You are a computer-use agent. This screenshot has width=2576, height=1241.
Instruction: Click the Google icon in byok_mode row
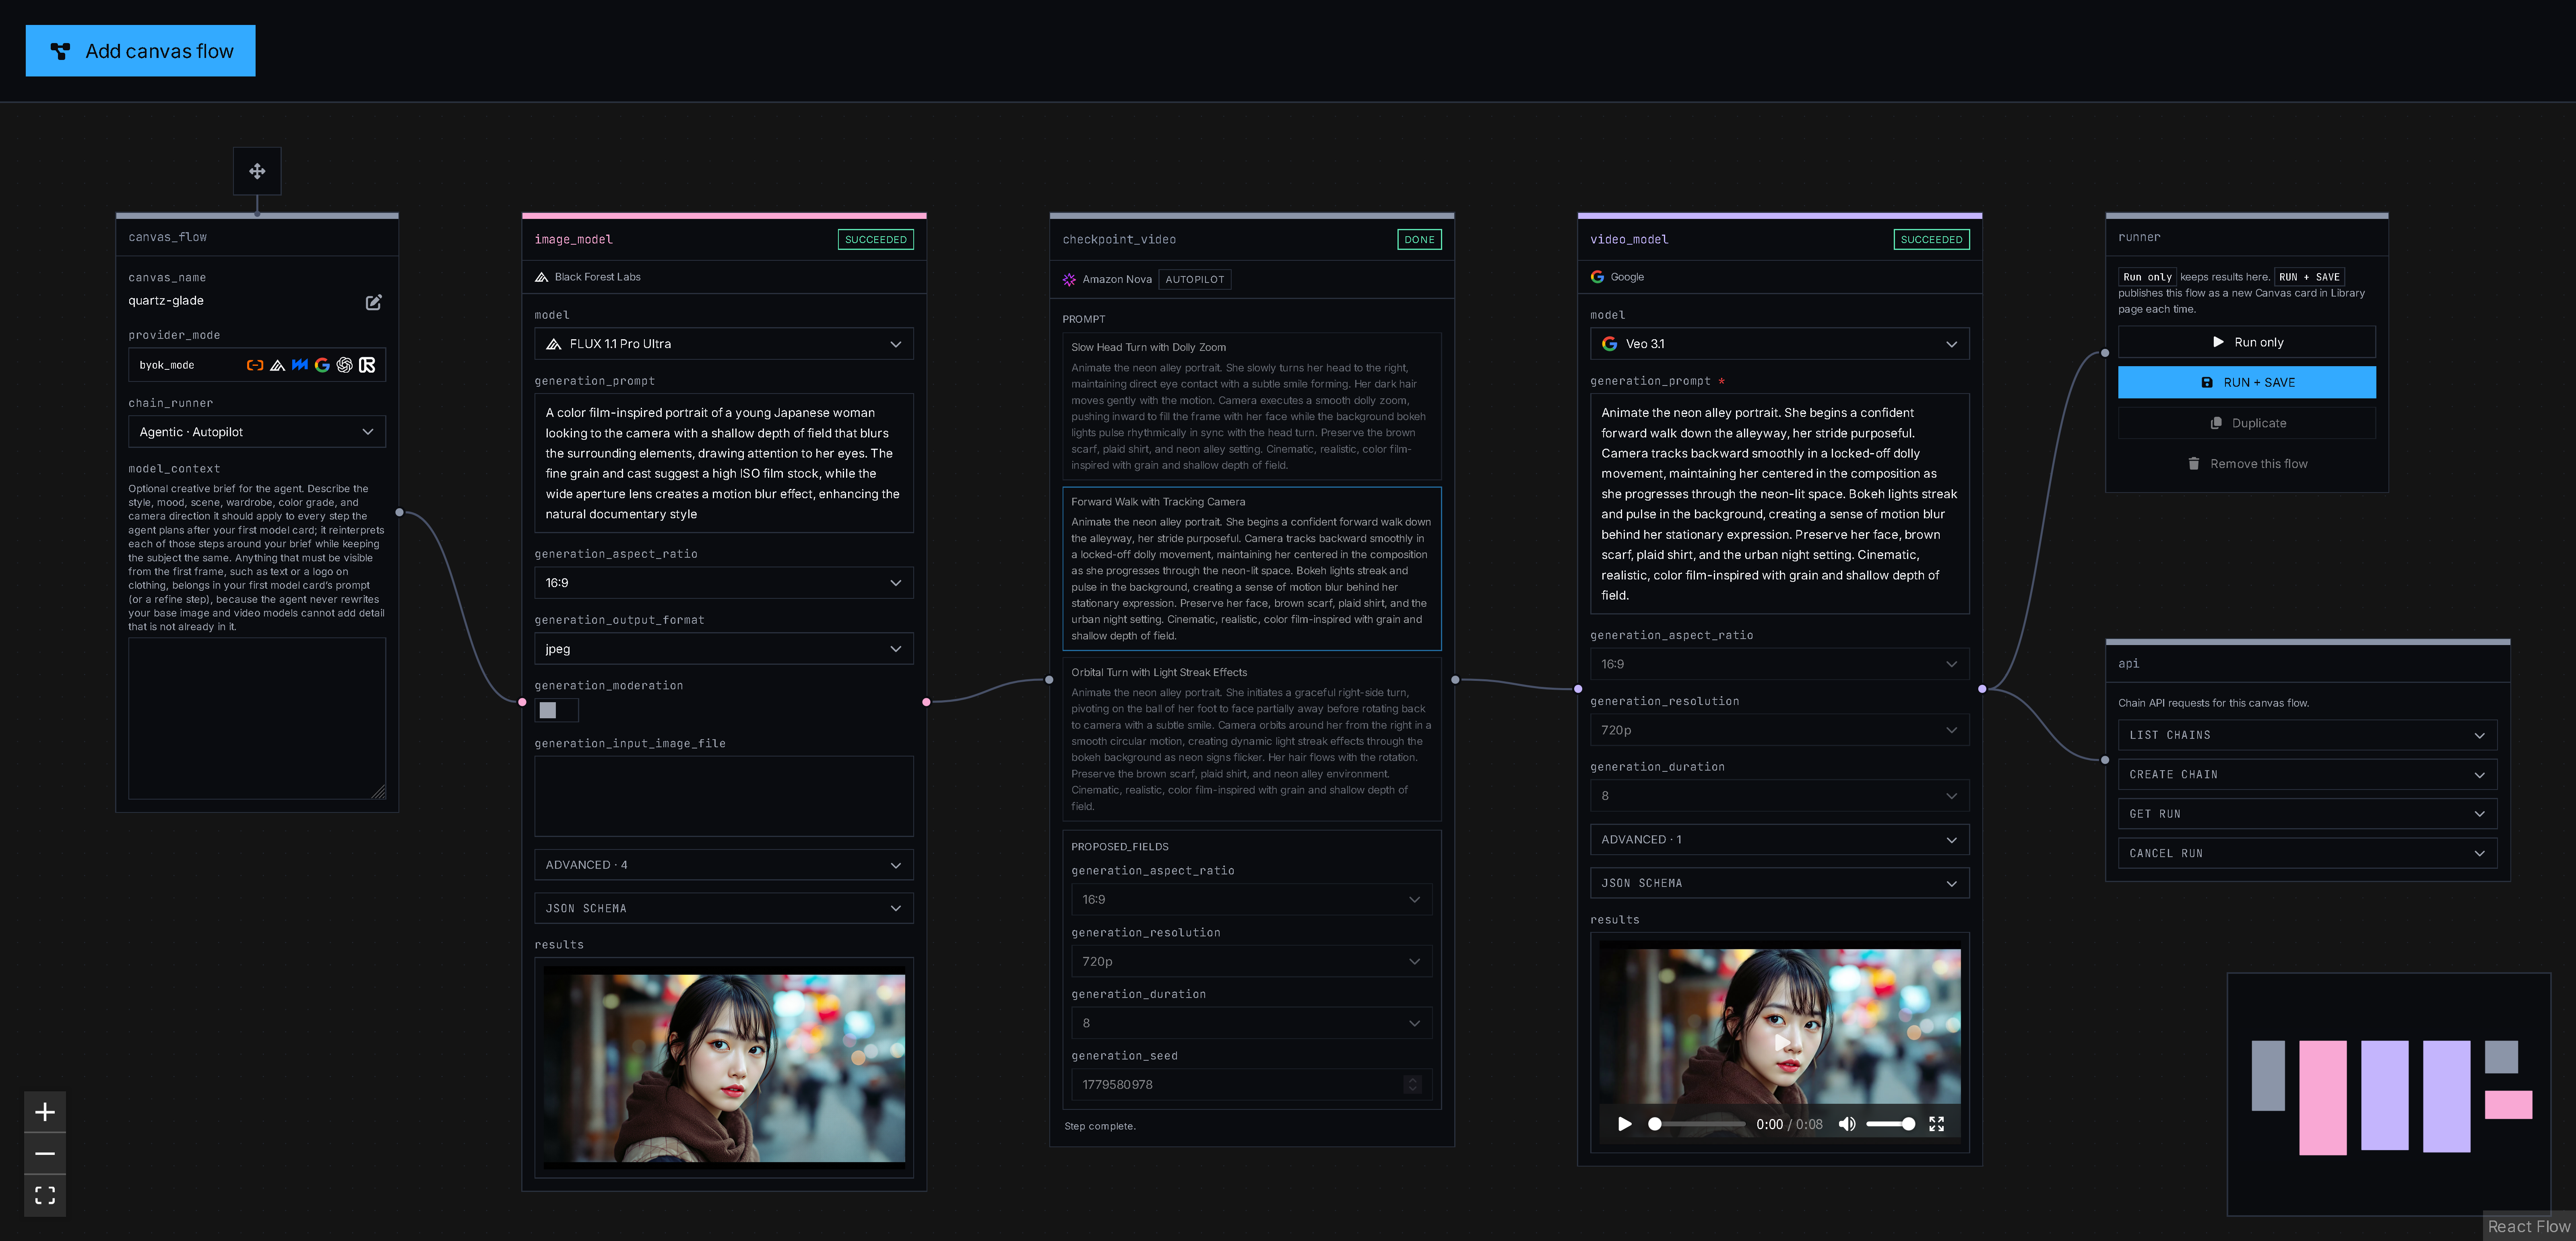(322, 365)
